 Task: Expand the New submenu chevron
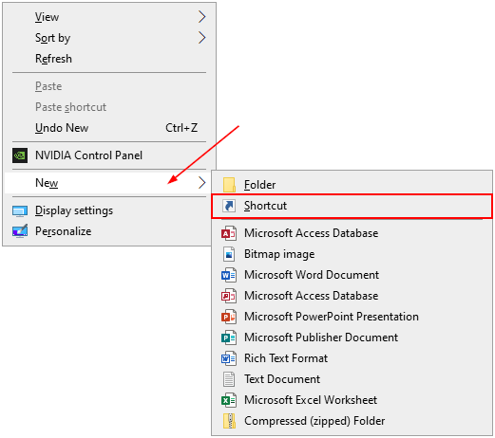(201, 183)
